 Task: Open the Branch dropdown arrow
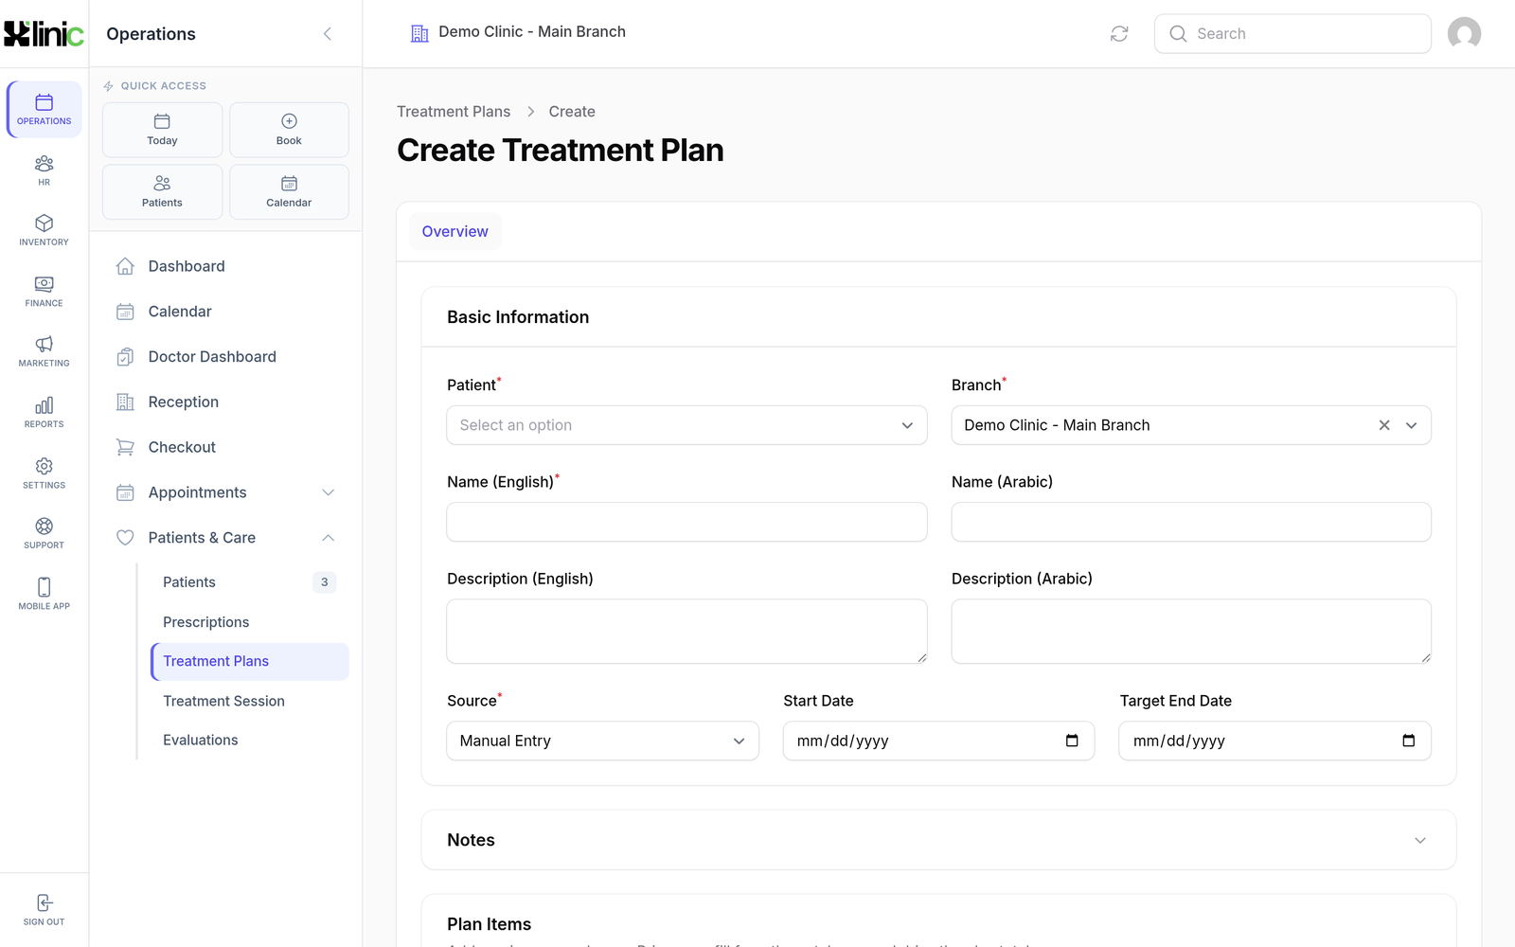point(1412,425)
